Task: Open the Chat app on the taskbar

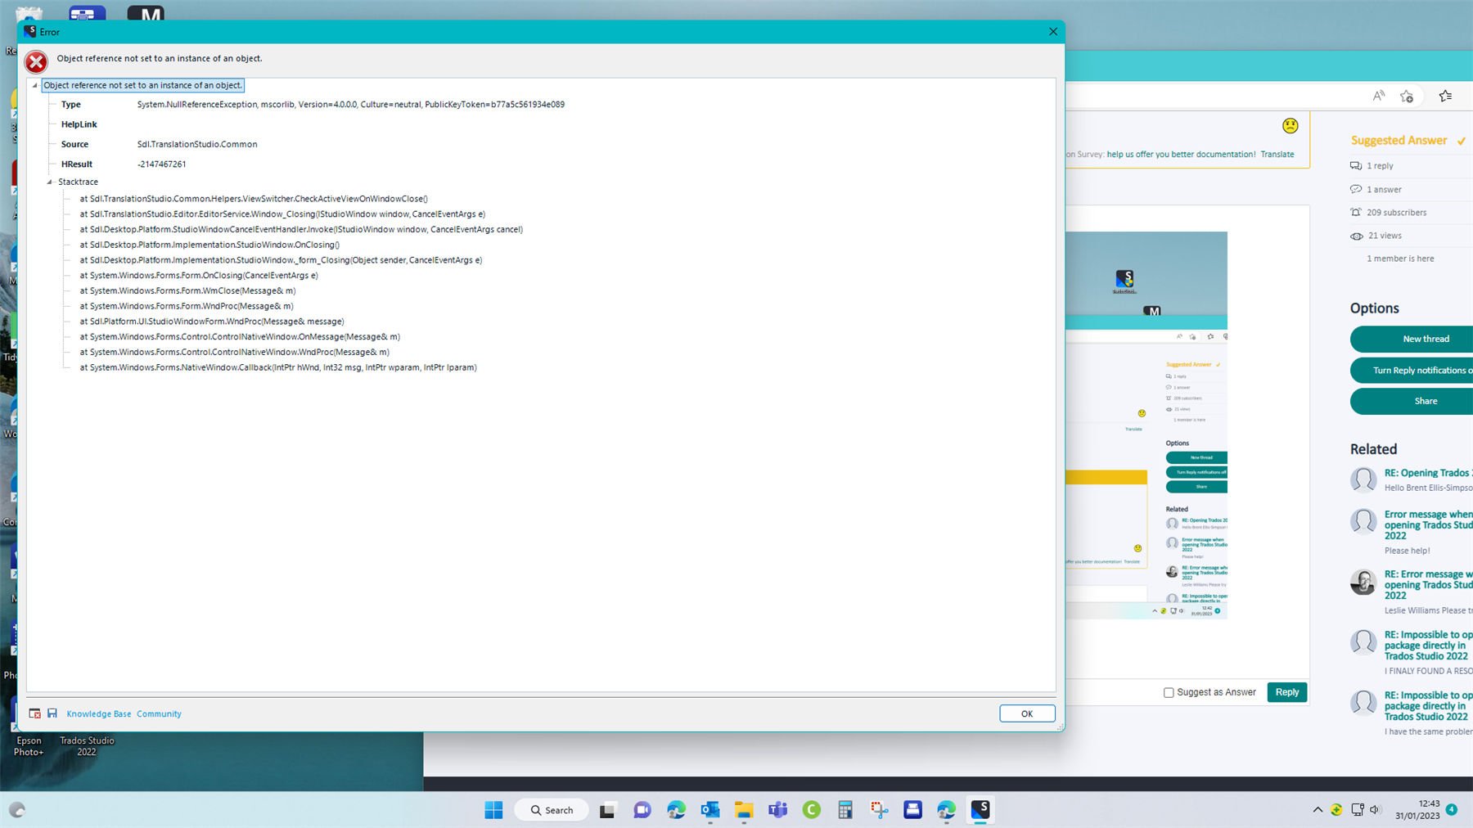Action: point(642,810)
